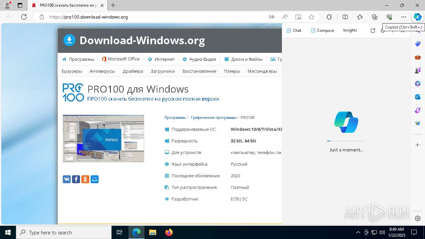The image size is (425, 239).
Task: Open Immersive Reader icon
Action: (298, 17)
